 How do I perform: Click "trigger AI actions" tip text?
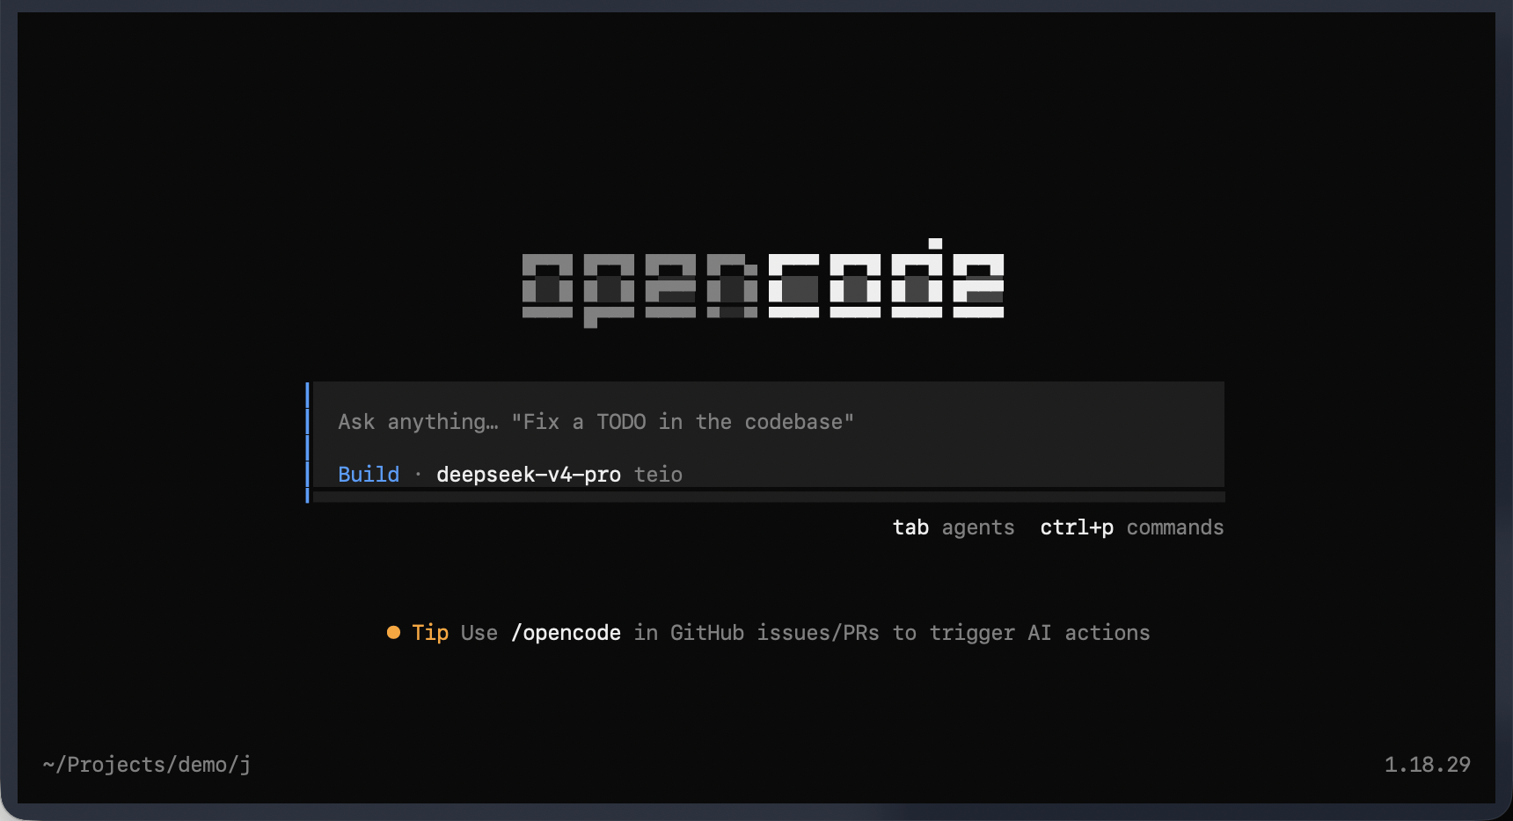(1040, 633)
